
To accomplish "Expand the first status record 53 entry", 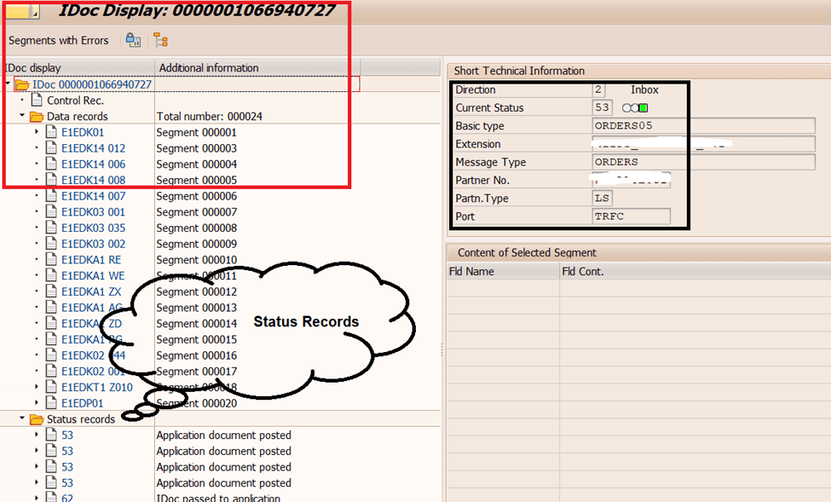I will (35, 435).
